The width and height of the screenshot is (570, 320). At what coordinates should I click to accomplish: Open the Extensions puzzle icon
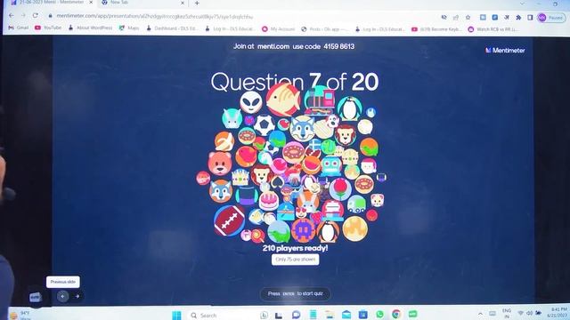[518, 18]
